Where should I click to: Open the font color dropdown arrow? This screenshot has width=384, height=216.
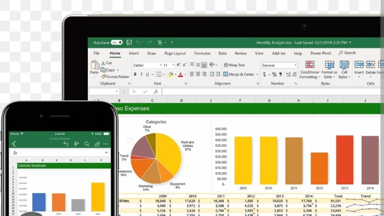click(185, 75)
